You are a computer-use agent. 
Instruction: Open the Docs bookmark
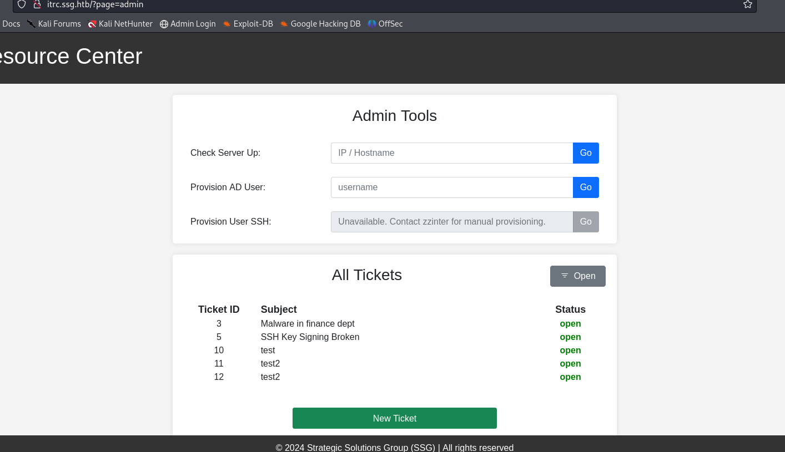click(11, 24)
